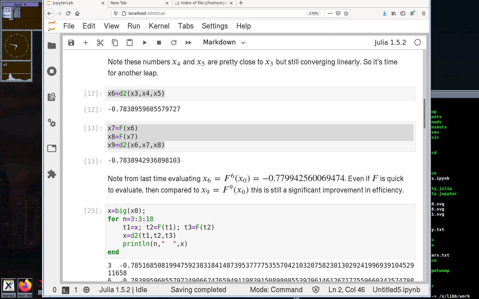Restart the kernel with circular arrow icon

click(x=174, y=43)
